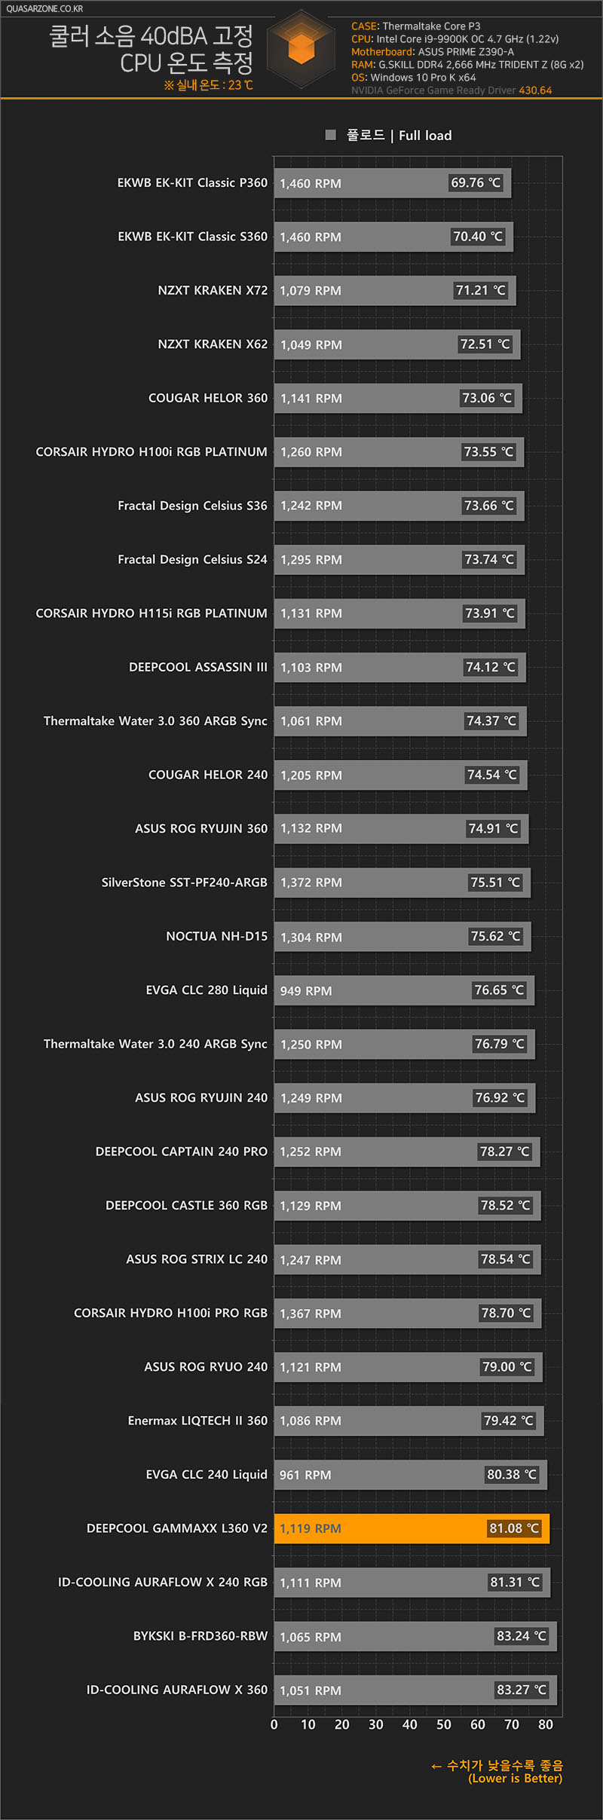The width and height of the screenshot is (603, 1820).
Task: Click the Lower is Better note
Action: (515, 1779)
